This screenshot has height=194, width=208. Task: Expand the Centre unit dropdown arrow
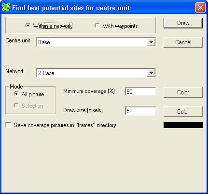[151, 42]
